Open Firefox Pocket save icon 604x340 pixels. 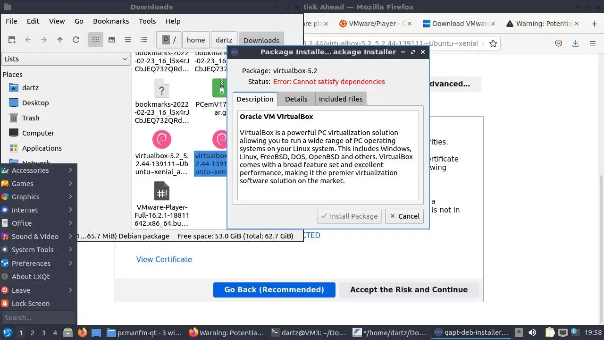[x=558, y=43]
